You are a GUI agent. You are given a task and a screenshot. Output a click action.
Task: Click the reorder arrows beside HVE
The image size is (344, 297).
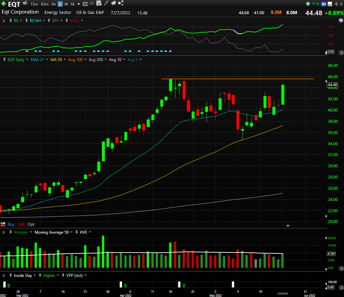pyautogui.click(x=77, y=232)
